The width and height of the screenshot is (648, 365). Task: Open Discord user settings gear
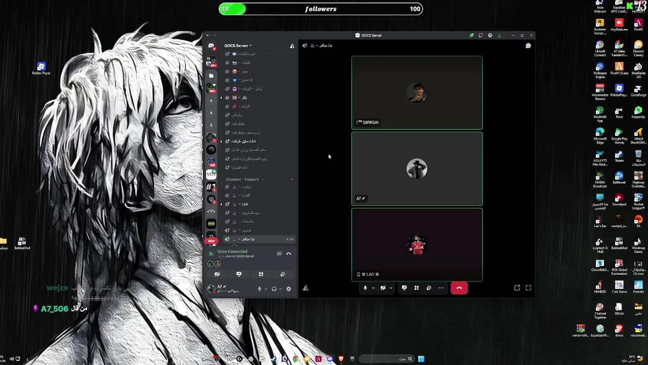coord(289,289)
